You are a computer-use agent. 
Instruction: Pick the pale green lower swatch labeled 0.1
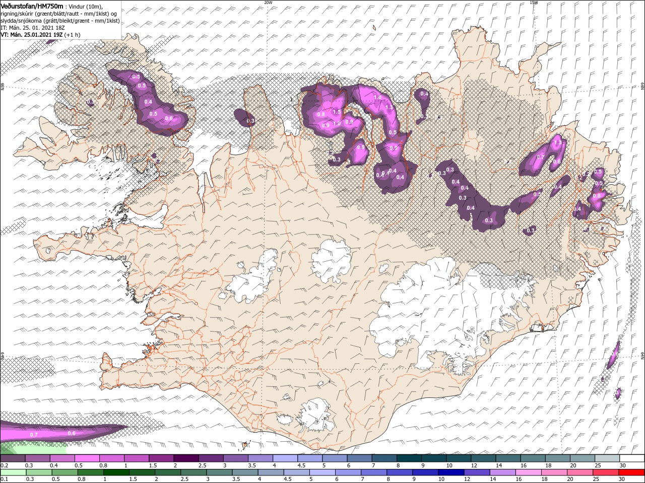coord(14,472)
